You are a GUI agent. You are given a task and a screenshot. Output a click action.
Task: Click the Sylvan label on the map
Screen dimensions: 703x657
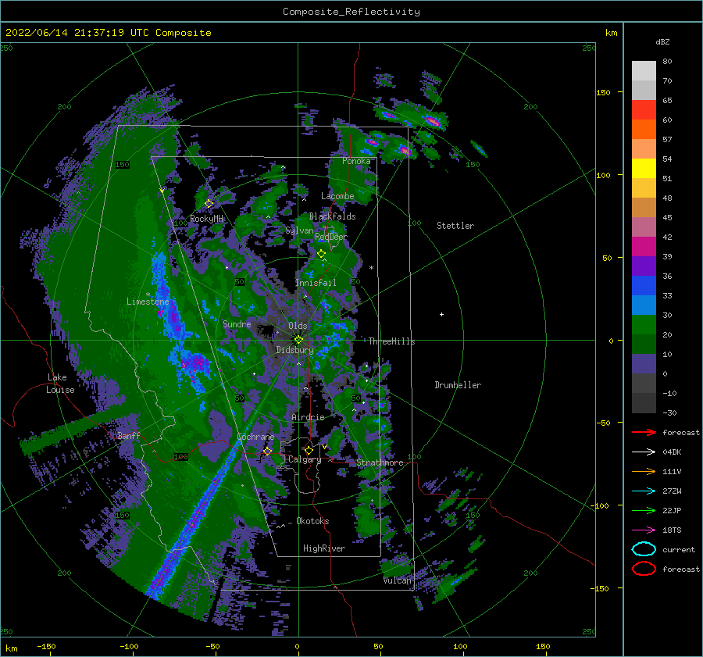(x=299, y=230)
